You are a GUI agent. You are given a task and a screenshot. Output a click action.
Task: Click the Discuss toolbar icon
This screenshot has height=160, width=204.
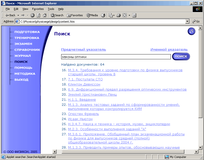pyautogui.click(x=134, y=15)
